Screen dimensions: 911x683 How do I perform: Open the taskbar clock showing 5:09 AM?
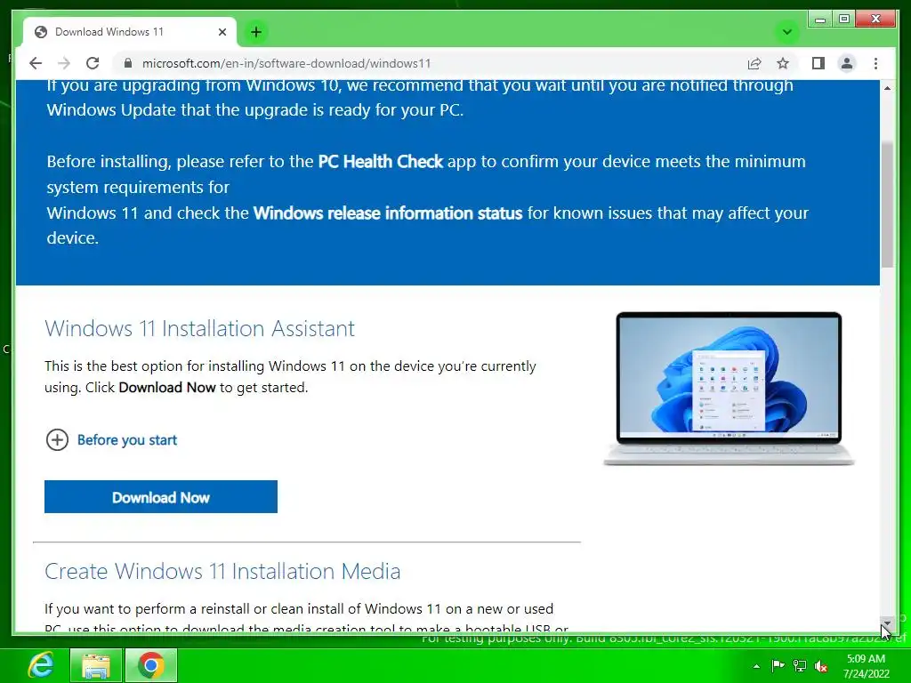point(866,666)
